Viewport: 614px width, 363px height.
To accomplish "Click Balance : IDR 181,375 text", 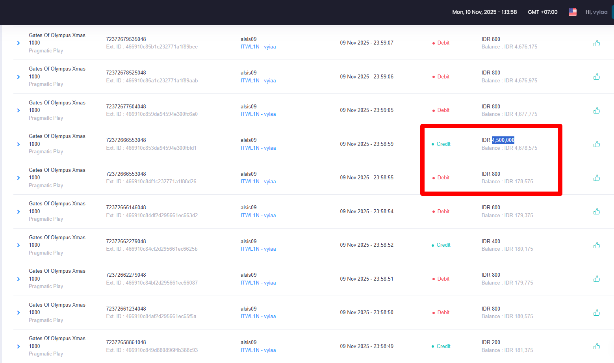I will click(x=507, y=350).
